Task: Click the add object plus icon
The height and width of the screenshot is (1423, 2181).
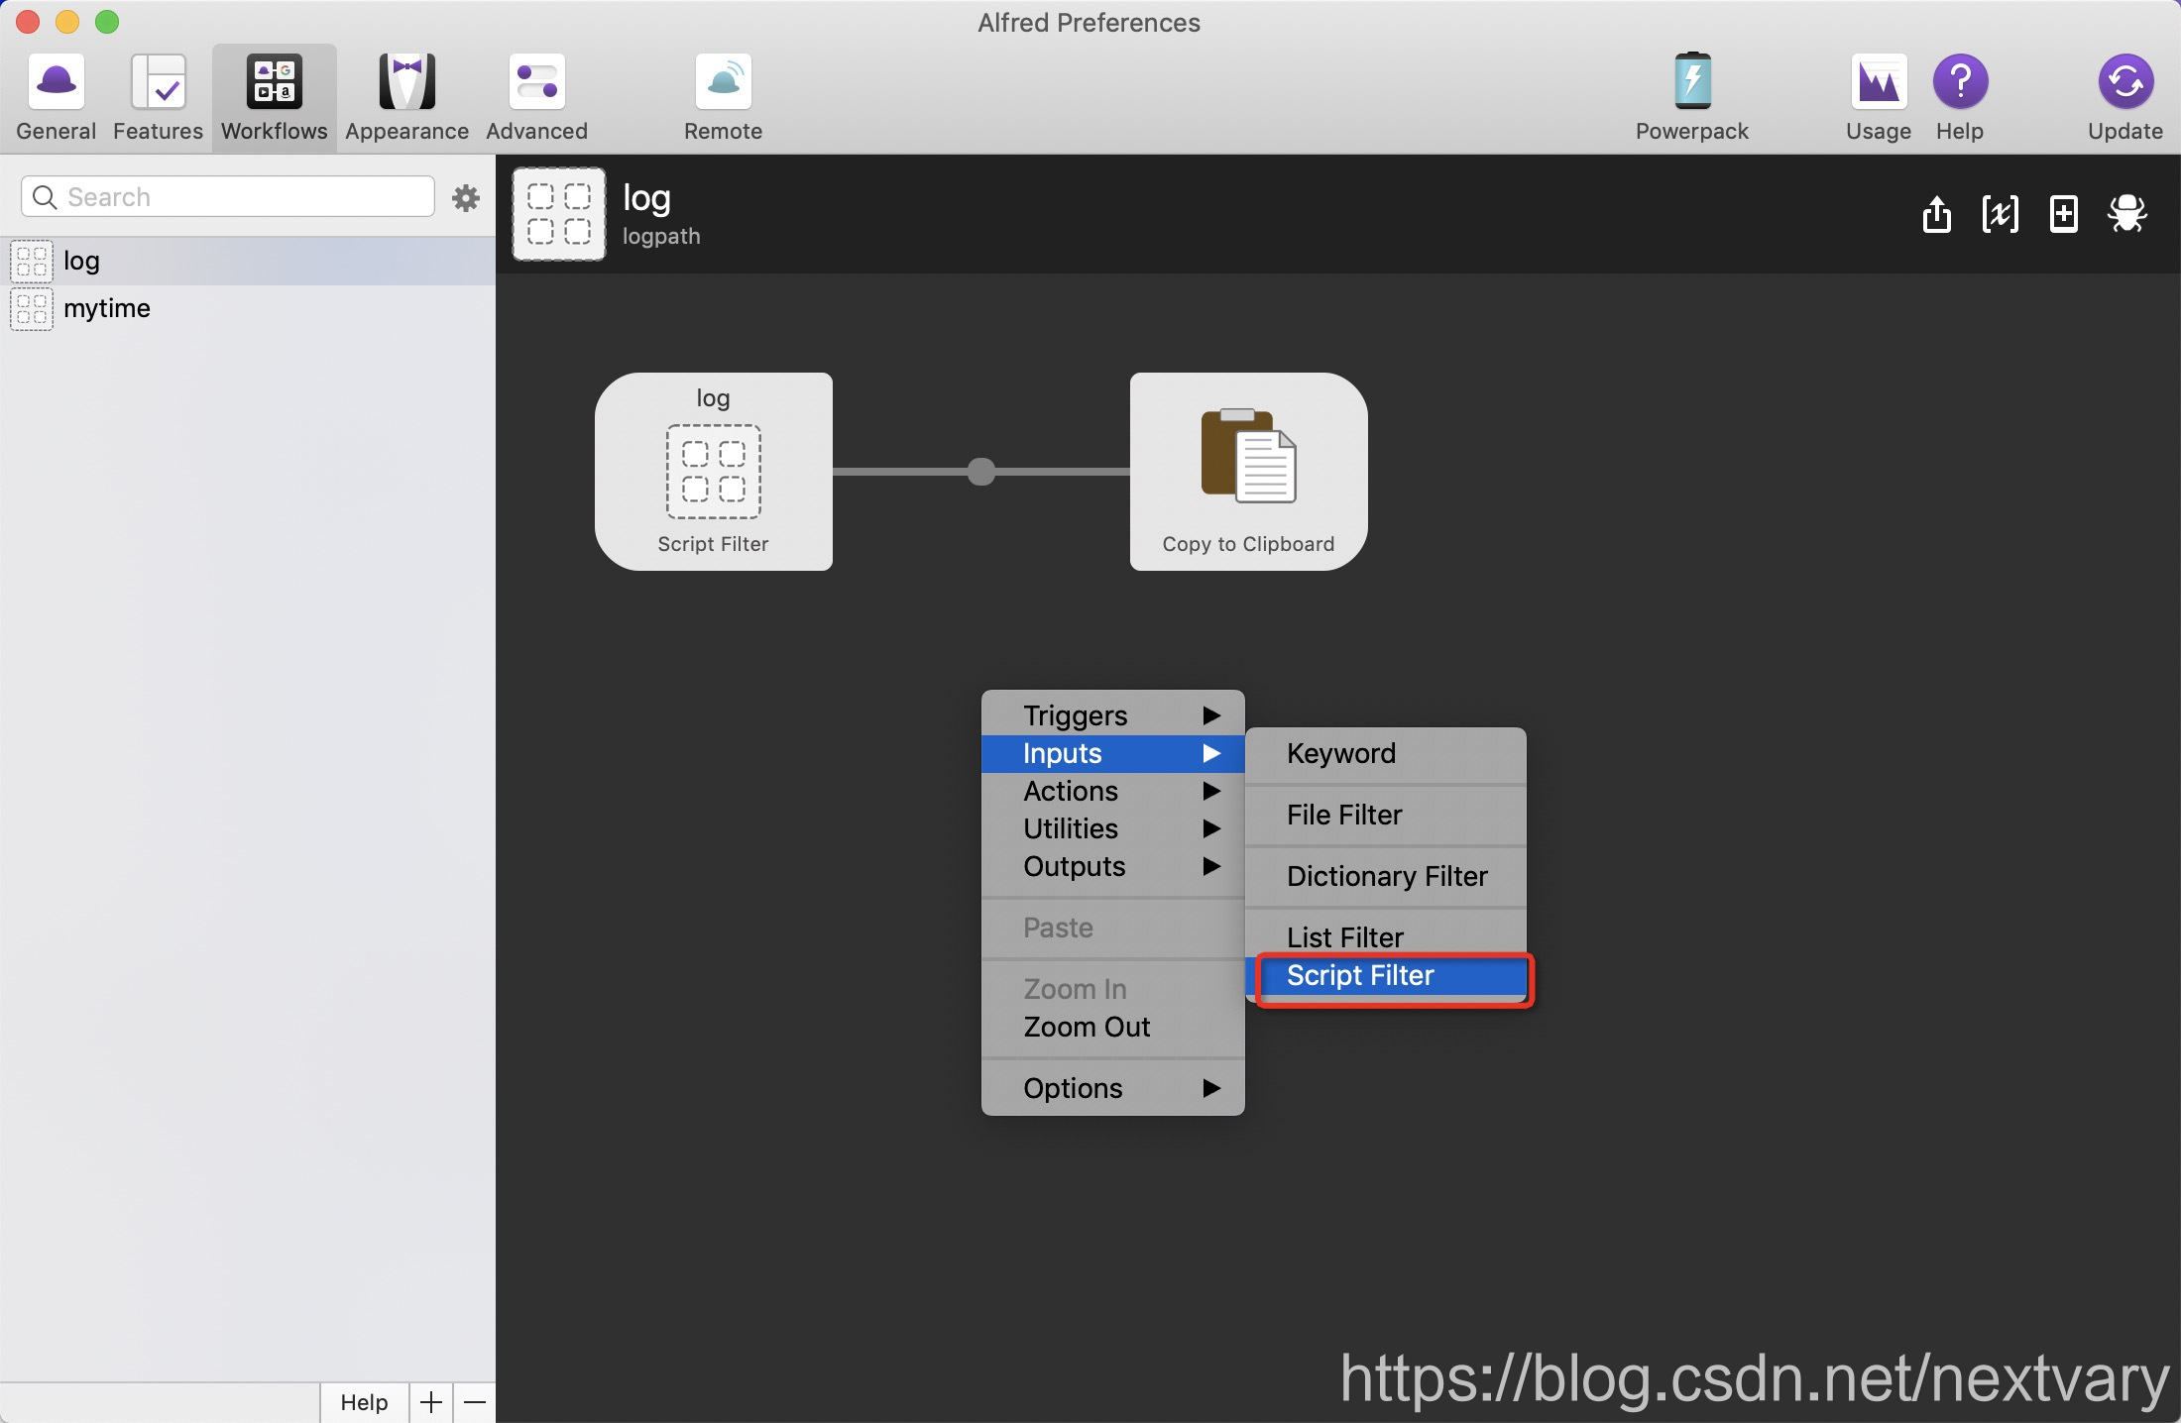Action: (x=2063, y=213)
